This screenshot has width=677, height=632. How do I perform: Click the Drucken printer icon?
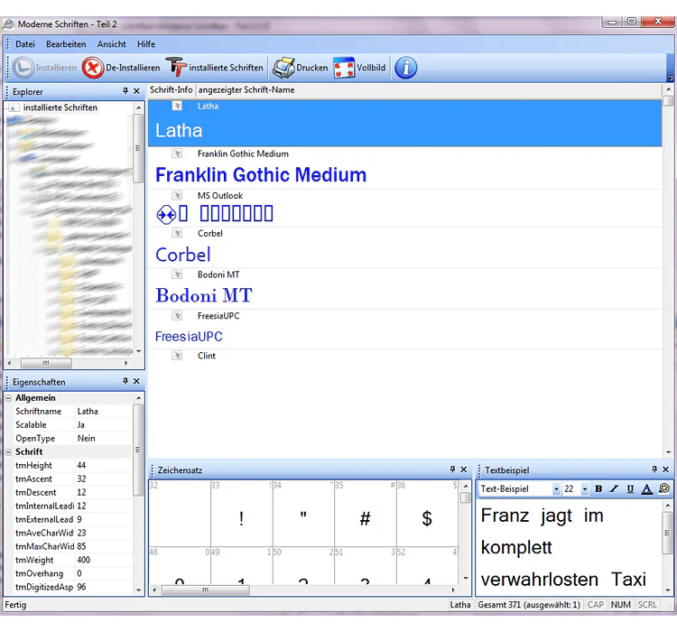(283, 68)
